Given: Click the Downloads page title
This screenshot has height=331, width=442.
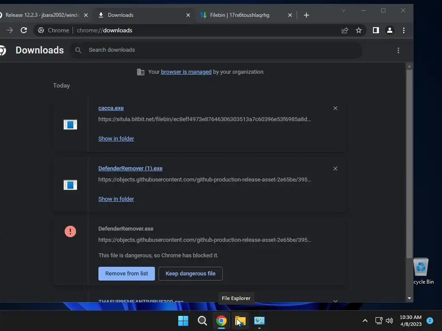Looking at the screenshot, I should tap(40, 50).
